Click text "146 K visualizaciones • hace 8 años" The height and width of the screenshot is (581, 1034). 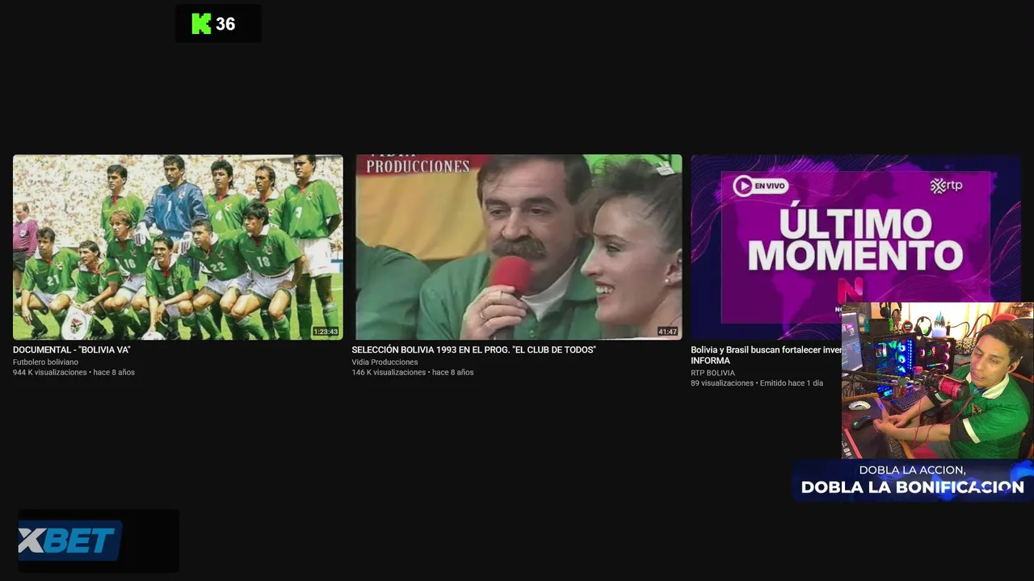point(413,373)
